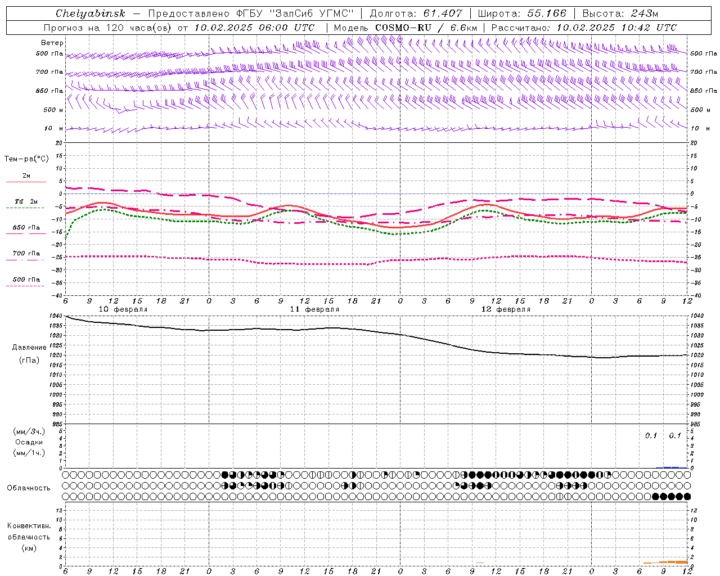Click the "12 февраля" date label
Image resolution: width=720 pixels, height=576 pixels.
(x=506, y=309)
